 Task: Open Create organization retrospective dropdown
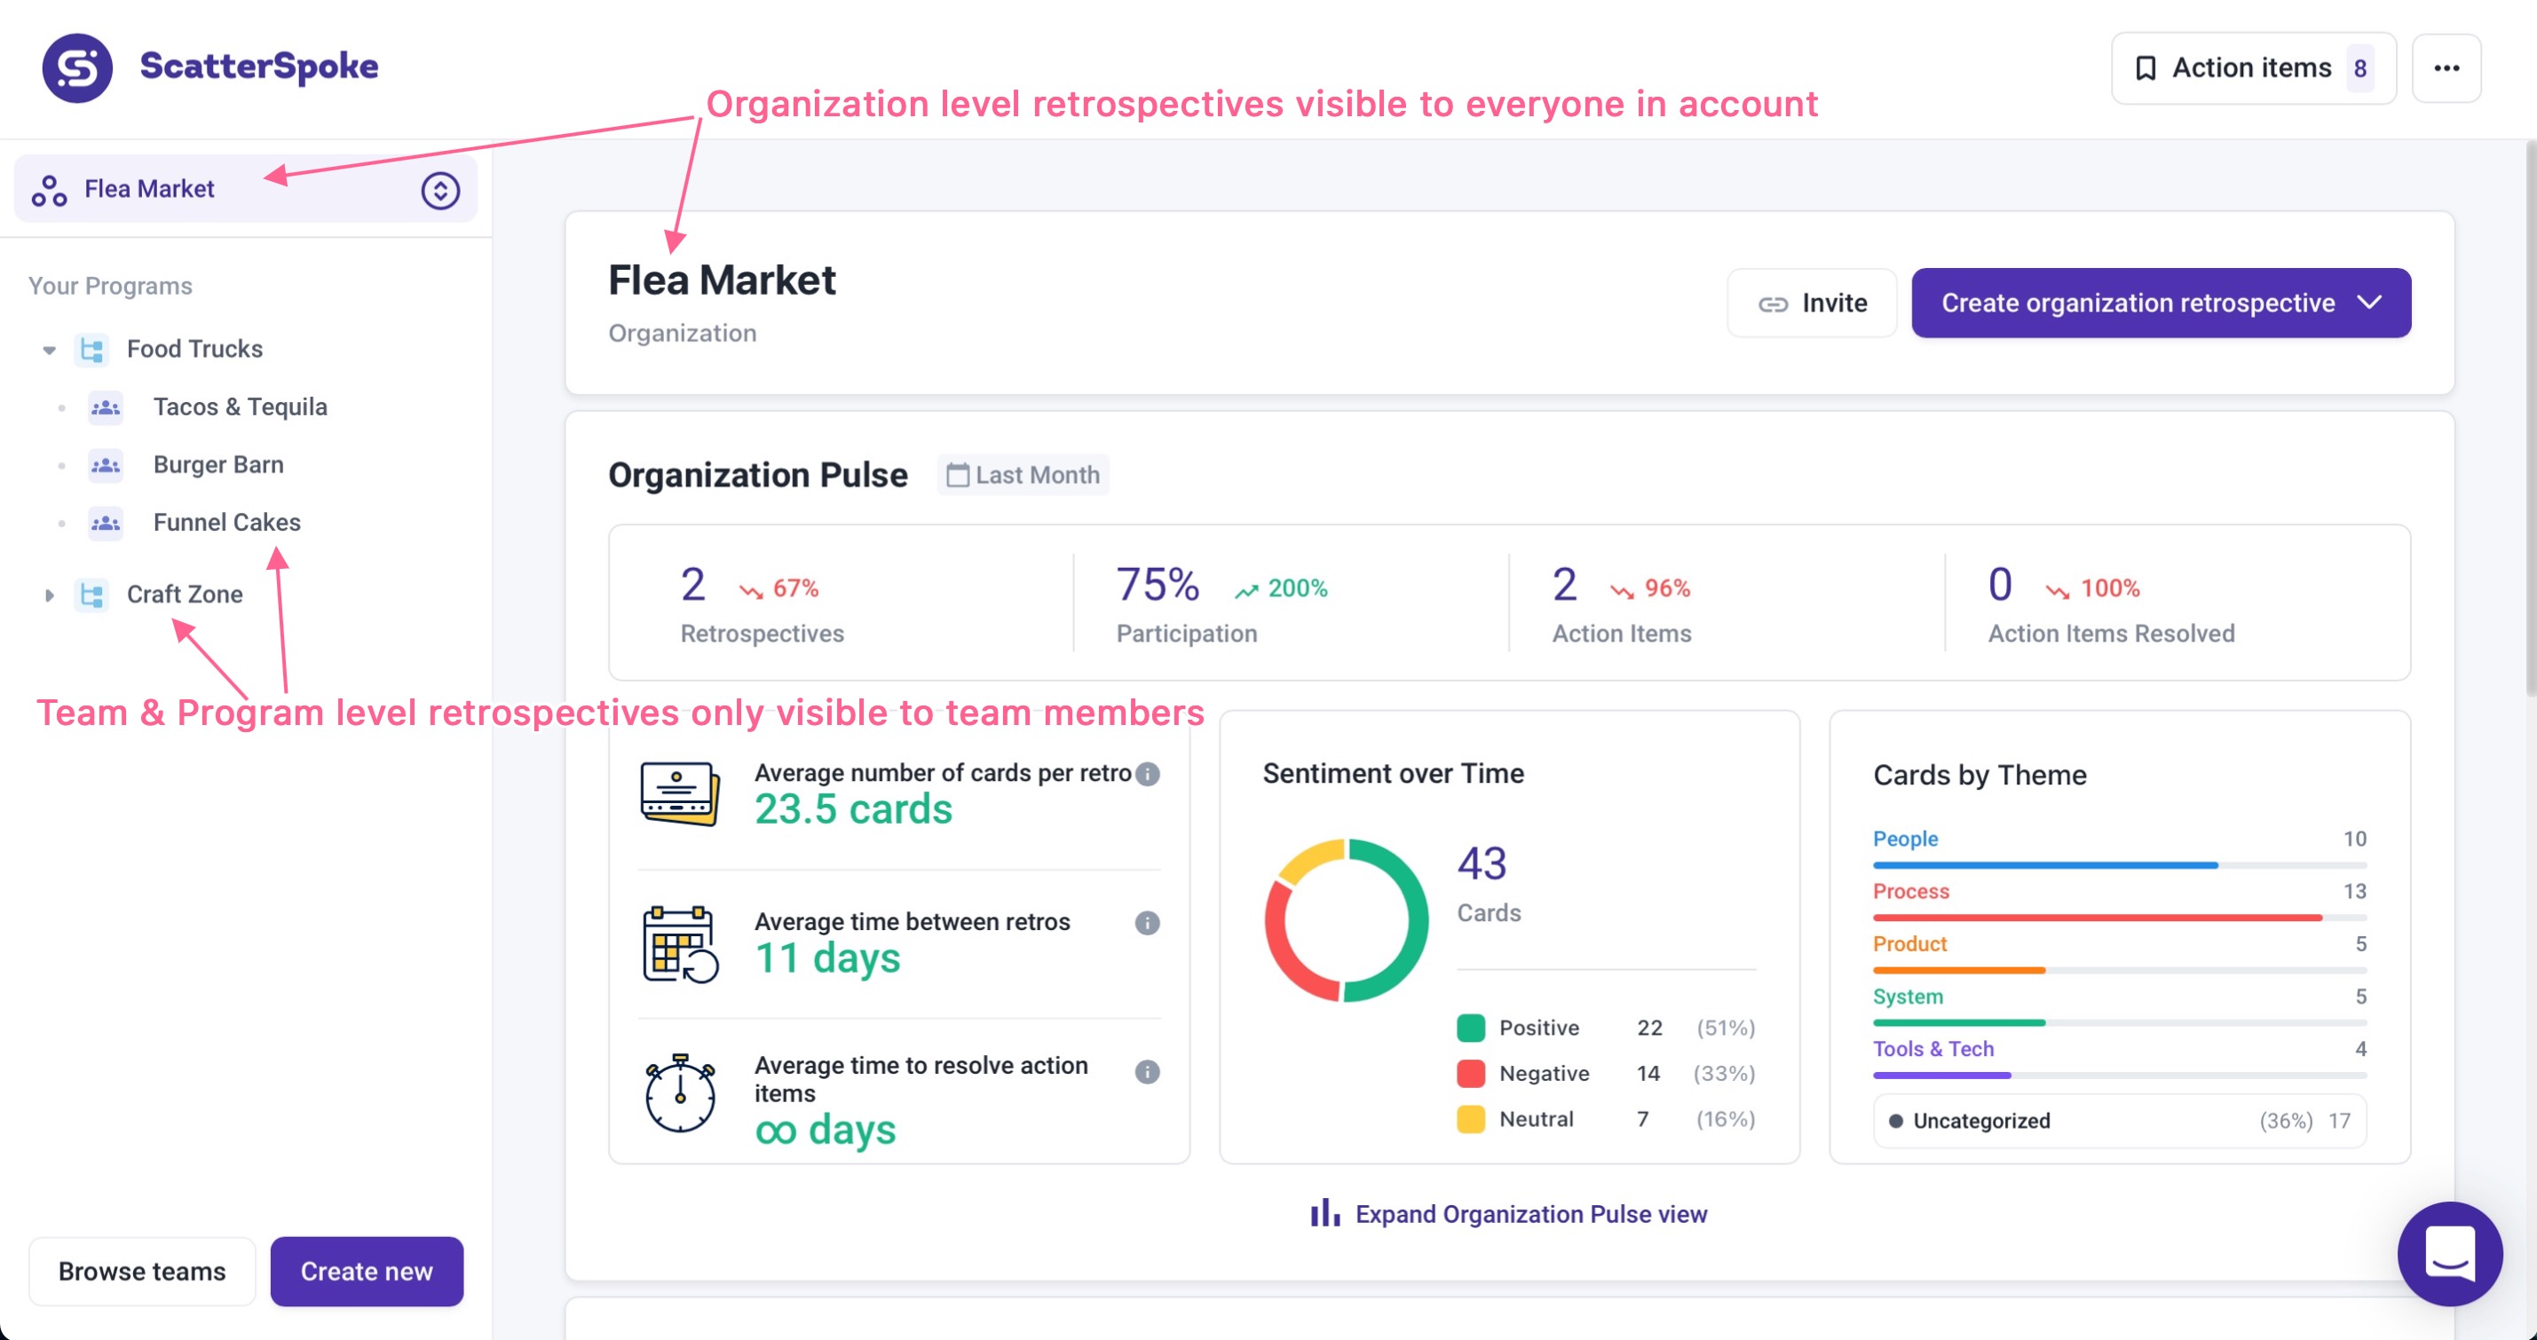pyautogui.click(x=2161, y=303)
